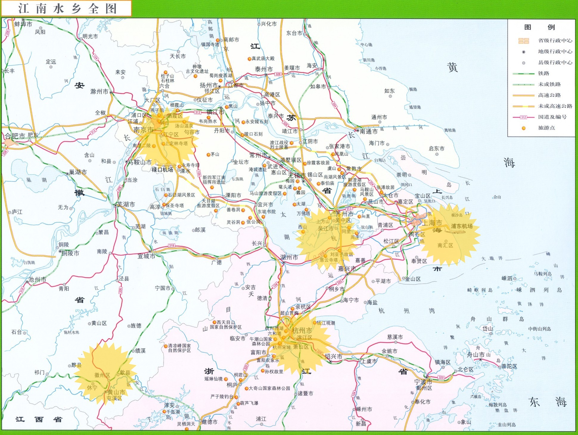
Task: Click the 慈溪市 city label
Action: click(395, 337)
